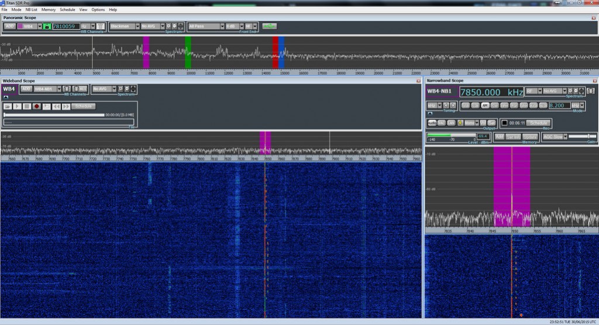Click the open file icon in Wideband playback
Viewport: 599px width, 325px height.
pyautogui.click(x=8, y=106)
